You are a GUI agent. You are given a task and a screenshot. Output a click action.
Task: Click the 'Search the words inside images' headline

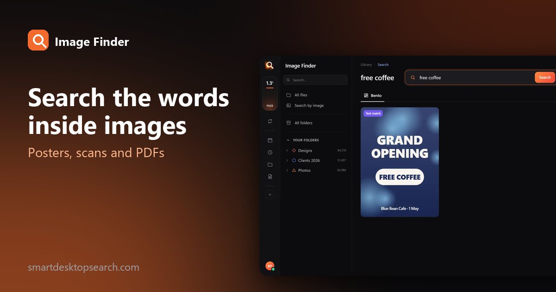coord(129,112)
